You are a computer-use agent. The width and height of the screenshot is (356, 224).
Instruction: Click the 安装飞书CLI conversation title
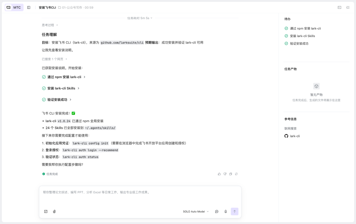[x=47, y=8]
